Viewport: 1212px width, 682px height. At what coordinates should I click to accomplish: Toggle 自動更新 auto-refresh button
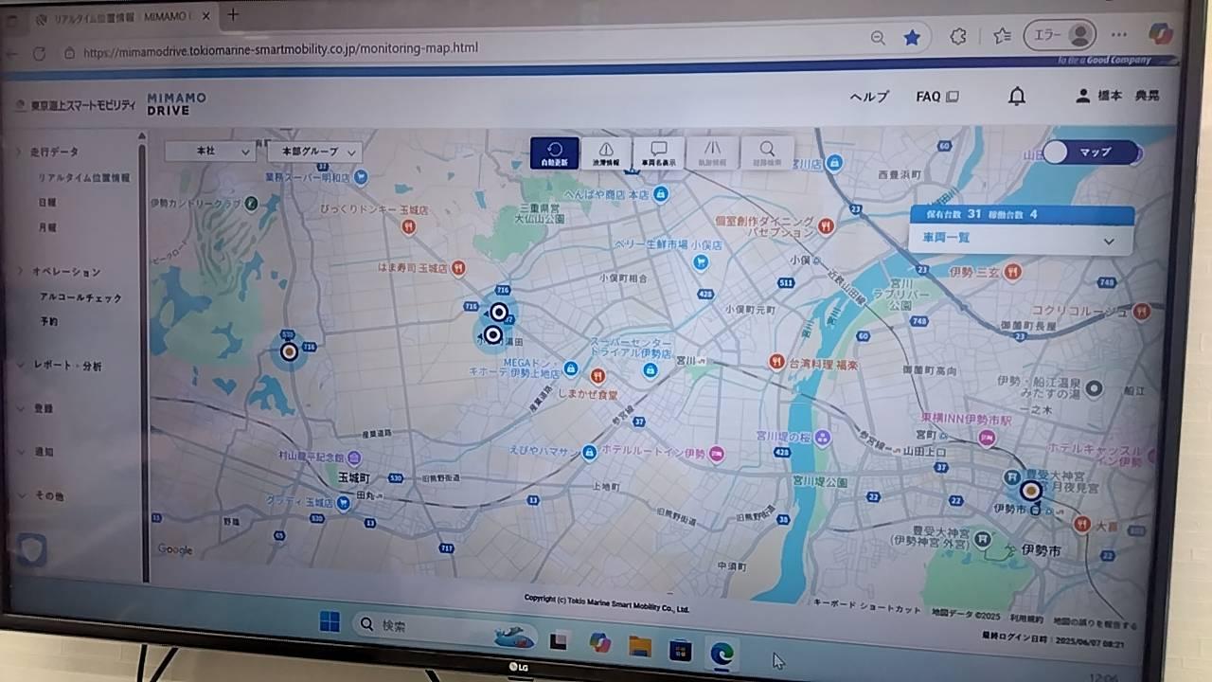coord(554,153)
